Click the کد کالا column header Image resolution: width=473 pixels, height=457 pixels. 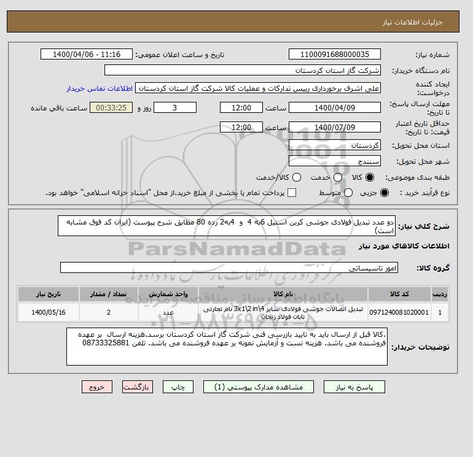399,294
